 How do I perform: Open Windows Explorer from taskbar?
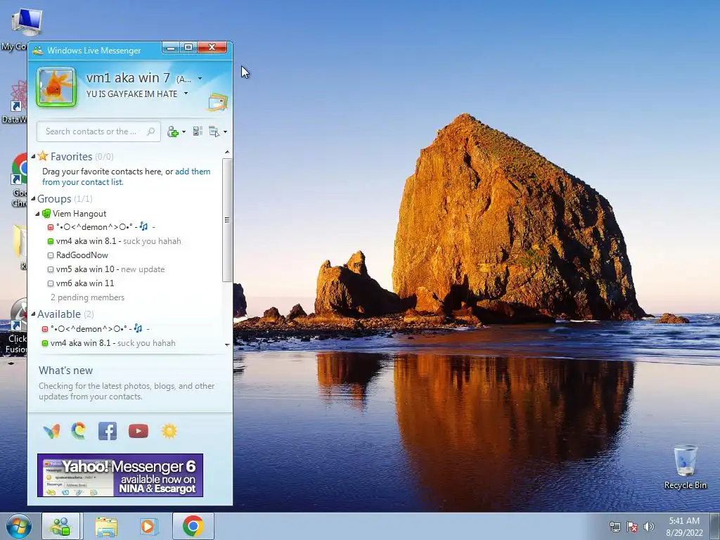pyautogui.click(x=105, y=527)
